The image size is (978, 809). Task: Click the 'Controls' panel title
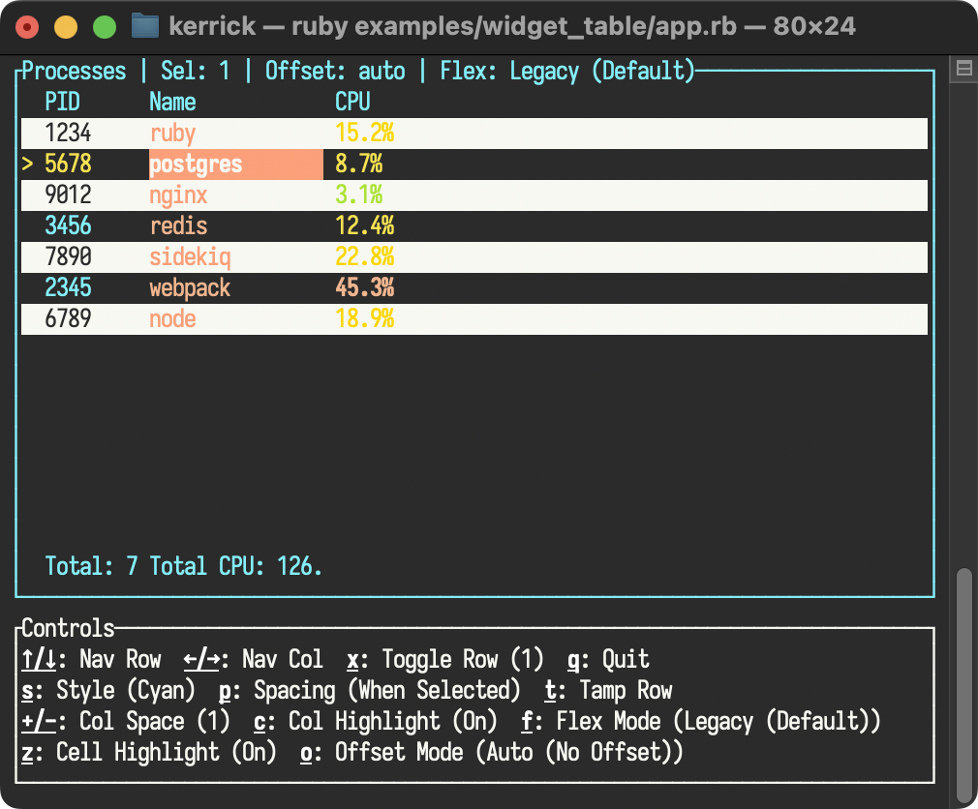point(68,628)
